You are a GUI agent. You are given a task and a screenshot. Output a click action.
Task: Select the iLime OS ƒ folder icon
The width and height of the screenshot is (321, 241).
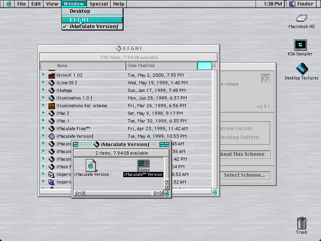point(52,83)
